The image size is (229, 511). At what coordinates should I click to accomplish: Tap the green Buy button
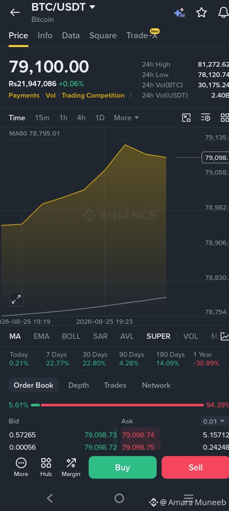coord(123,467)
